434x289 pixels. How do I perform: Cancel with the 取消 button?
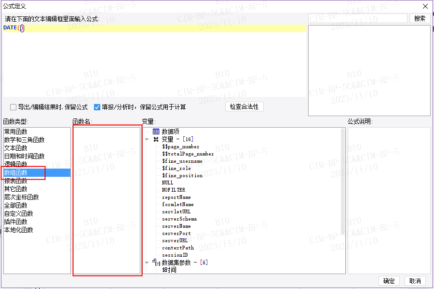[415, 281]
